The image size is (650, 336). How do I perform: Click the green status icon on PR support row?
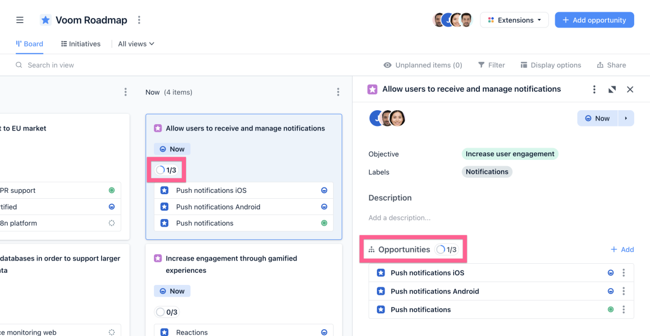point(111,191)
